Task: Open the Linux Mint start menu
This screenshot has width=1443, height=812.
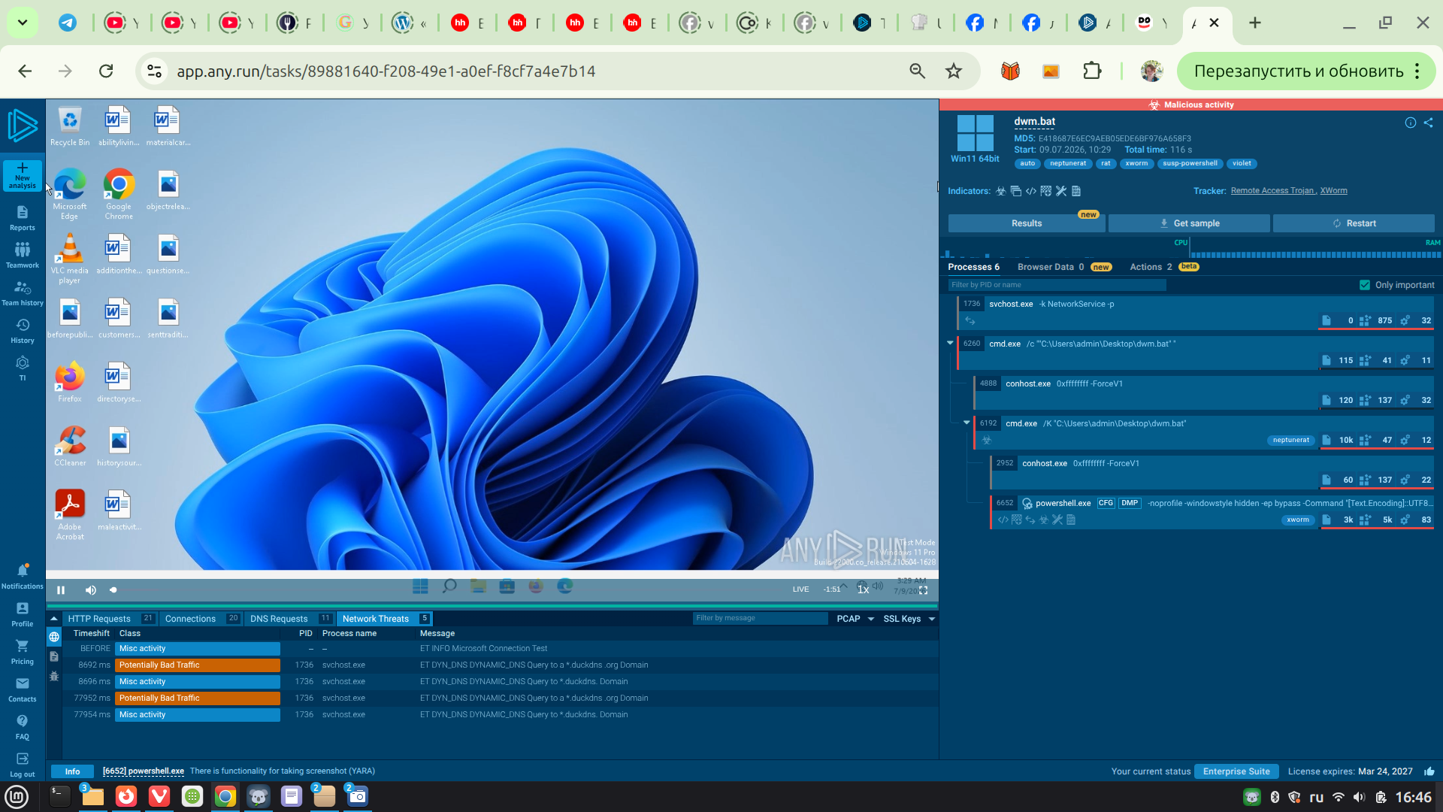Action: point(17,796)
